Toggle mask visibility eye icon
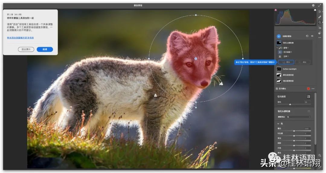Image resolution: width=326 pixels, height=173 pixels. click(x=312, y=36)
